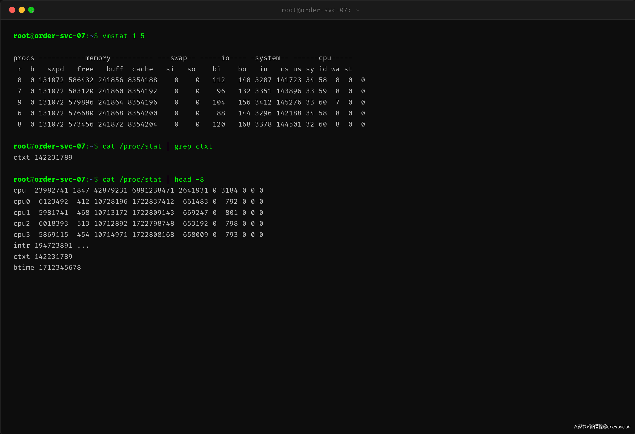
Task: Click the window title root@order-svc-07: ~
Action: tap(320, 10)
